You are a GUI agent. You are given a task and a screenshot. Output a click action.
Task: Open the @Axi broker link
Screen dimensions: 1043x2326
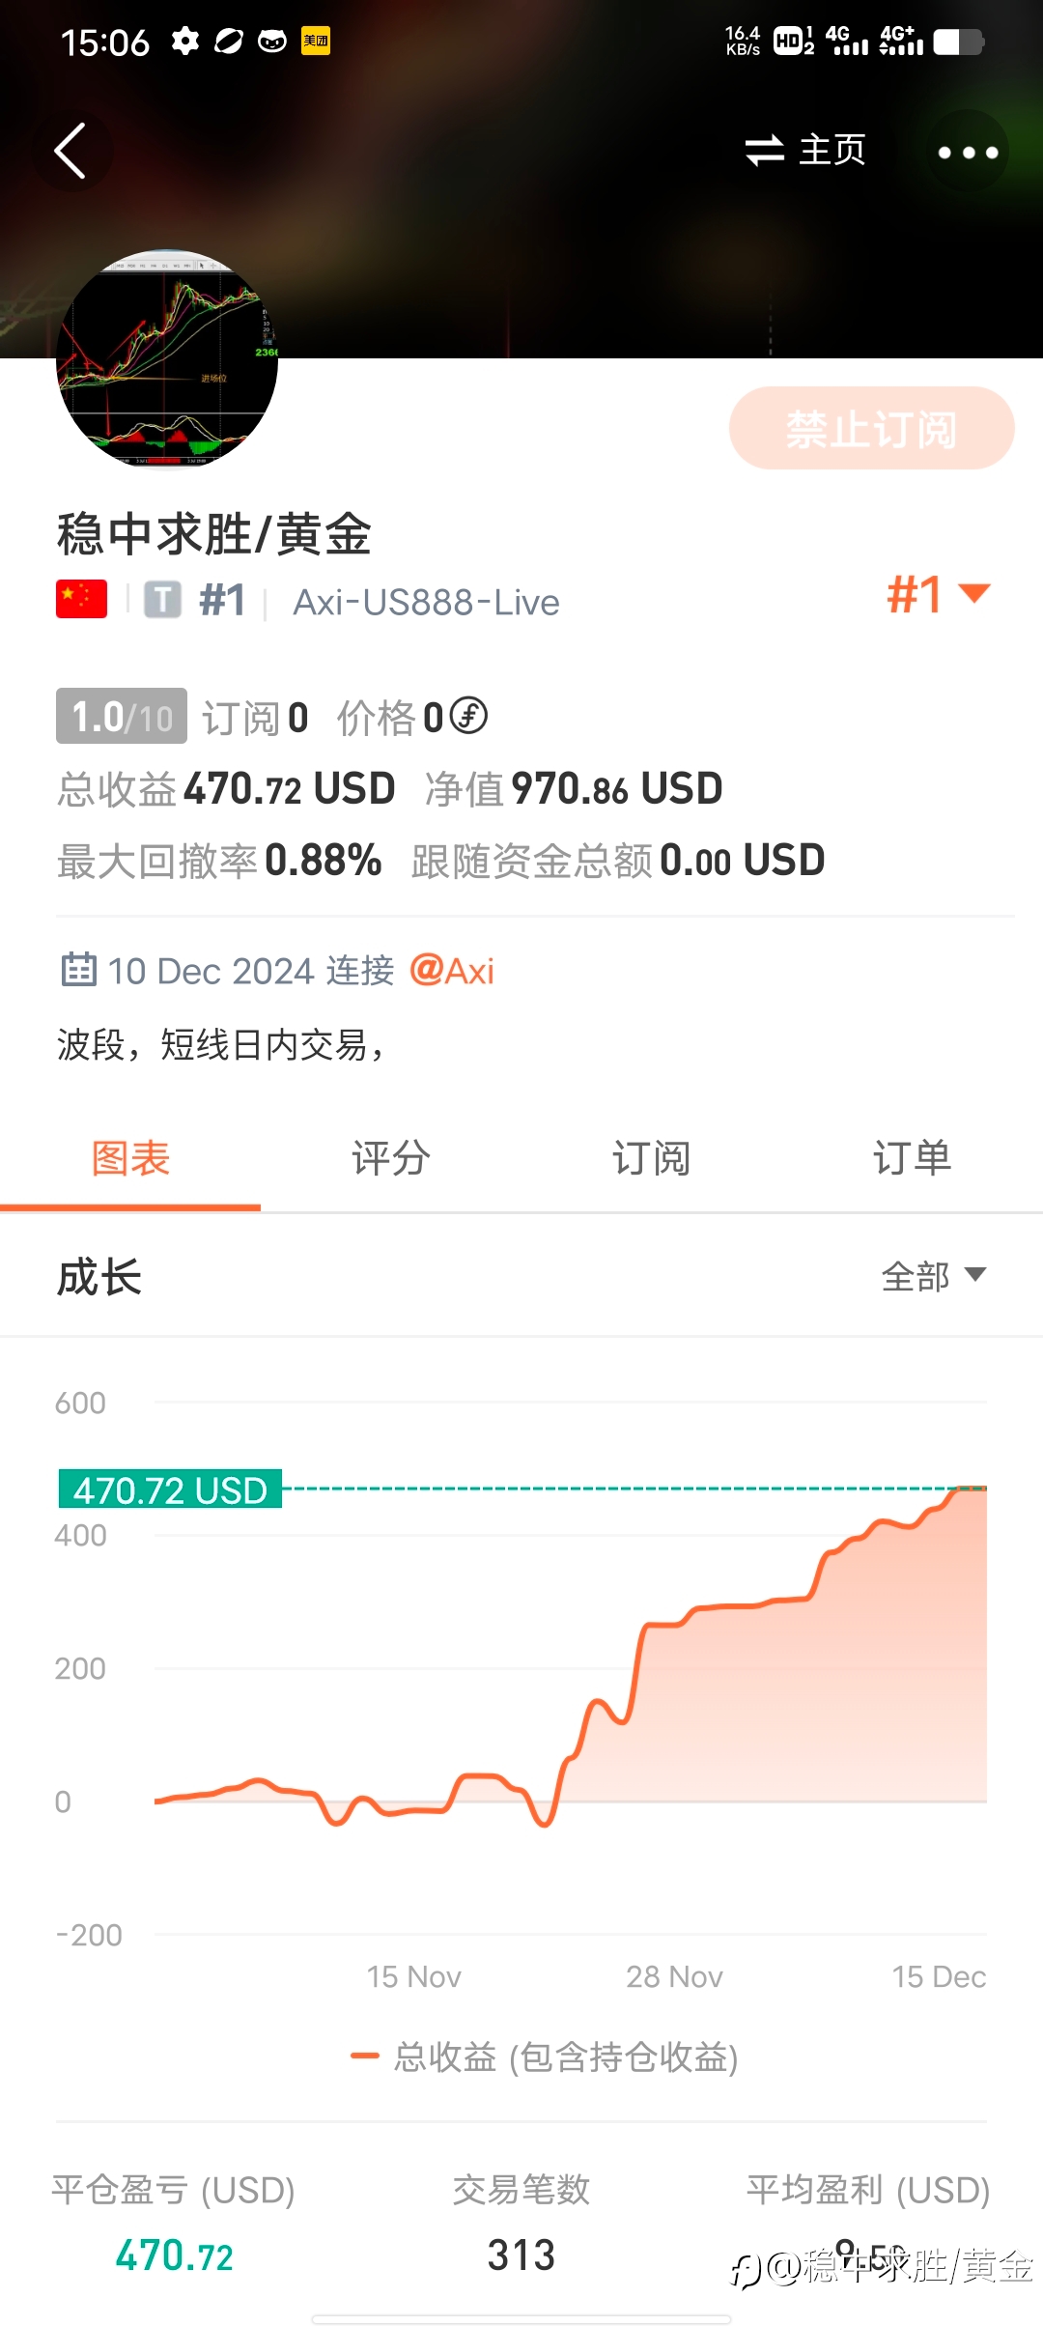452,971
